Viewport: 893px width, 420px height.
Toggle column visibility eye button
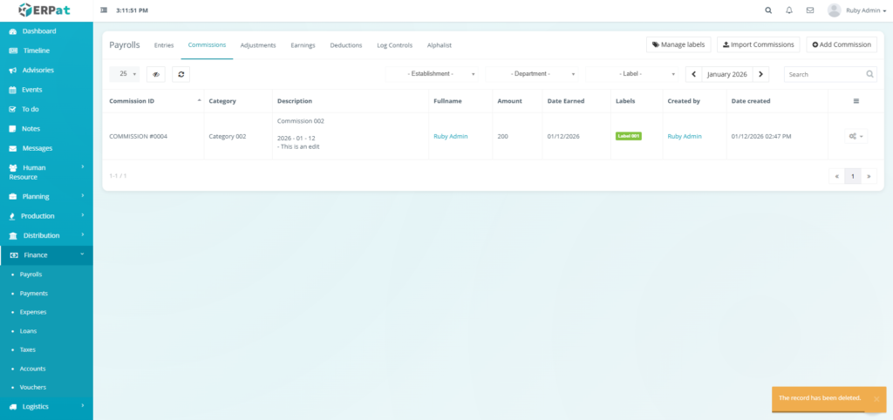(156, 75)
